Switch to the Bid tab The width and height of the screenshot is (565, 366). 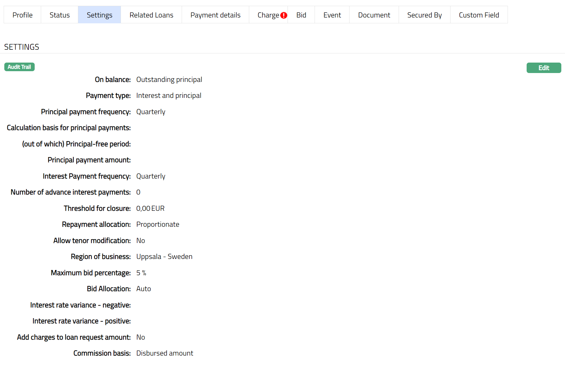click(x=301, y=15)
